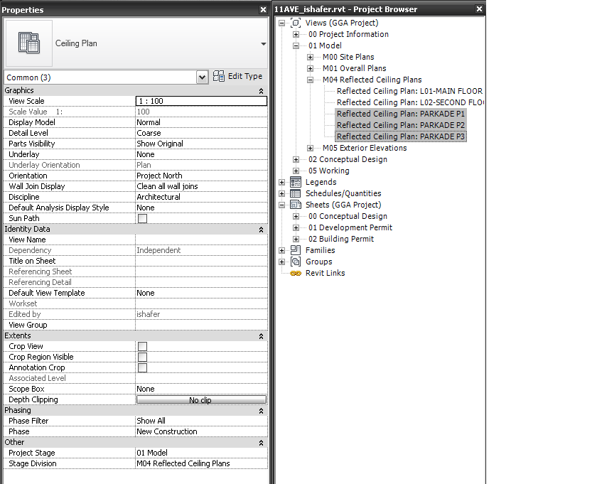Screen dimensions: 597x484
Task: Expand the Families node
Action: (281, 251)
